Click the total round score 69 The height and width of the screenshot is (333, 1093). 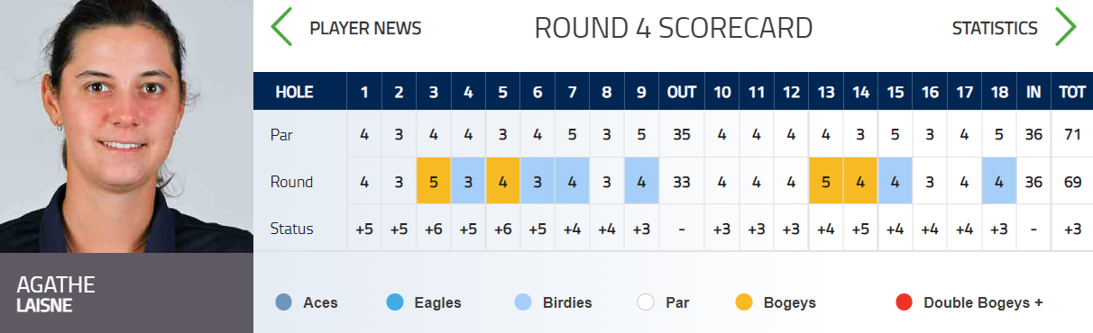[1072, 182]
